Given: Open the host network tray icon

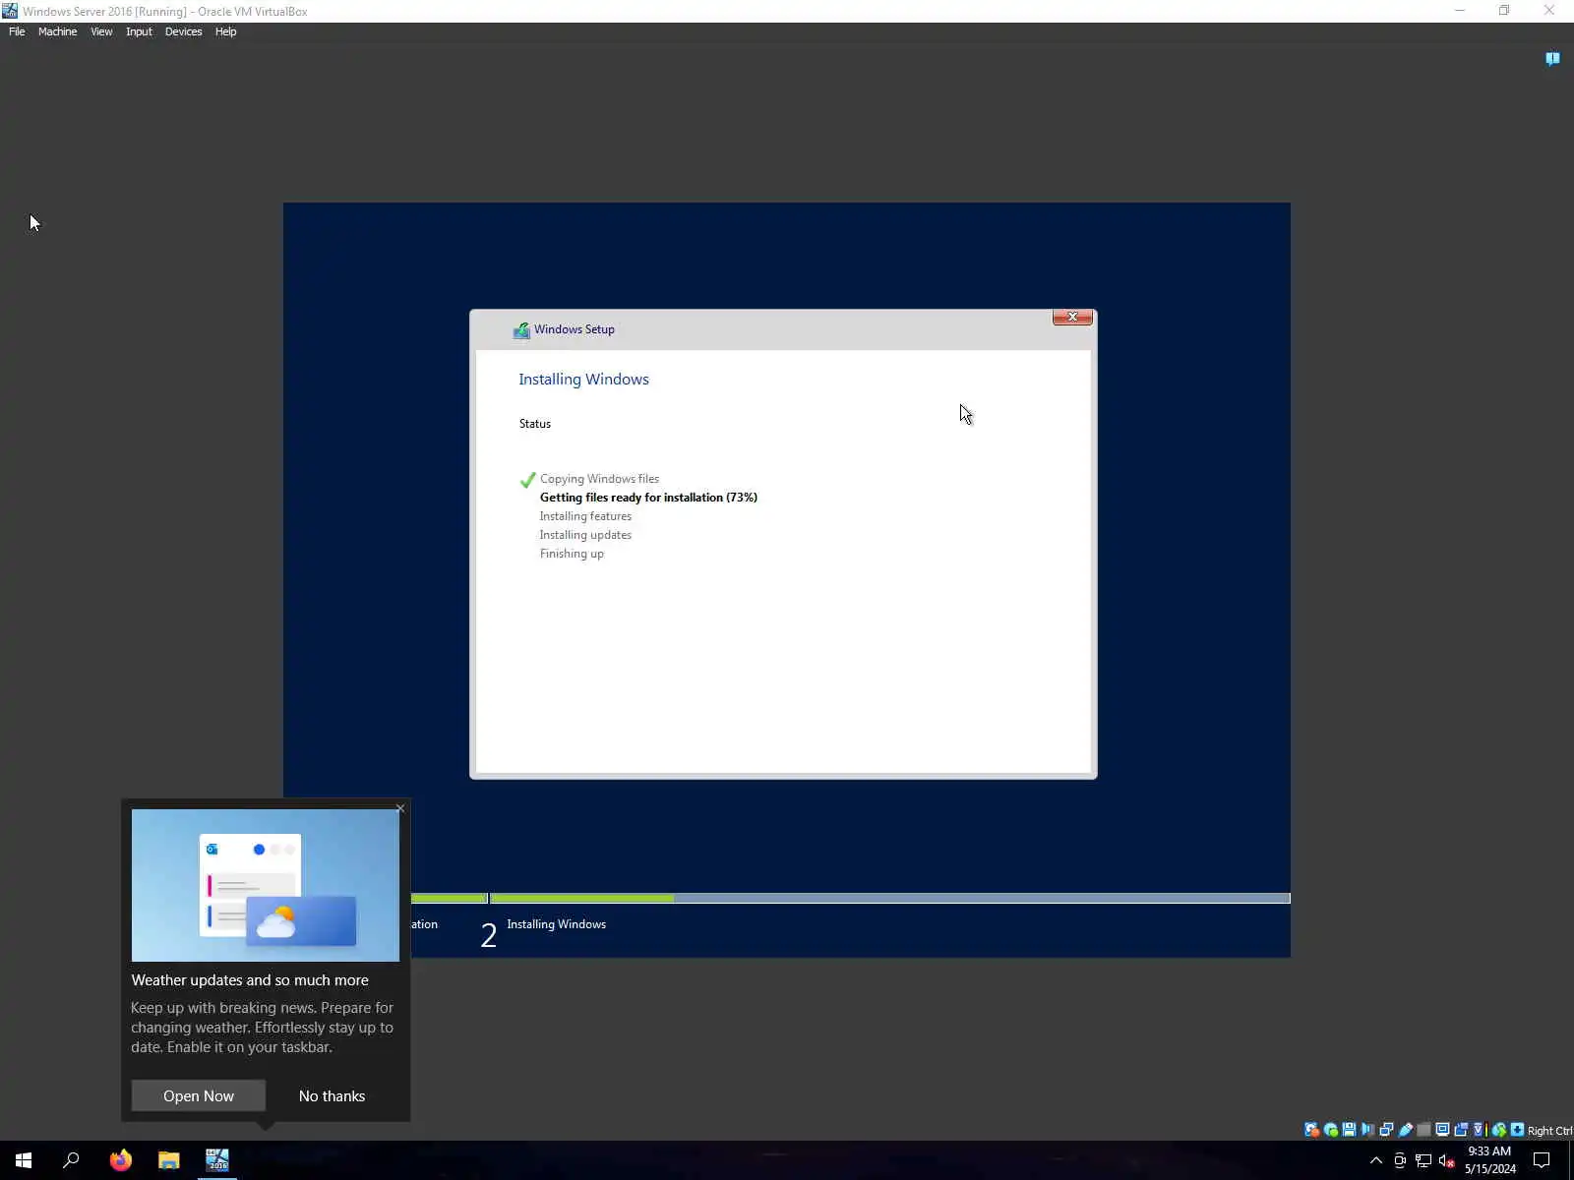Looking at the screenshot, I should pos(1423,1160).
